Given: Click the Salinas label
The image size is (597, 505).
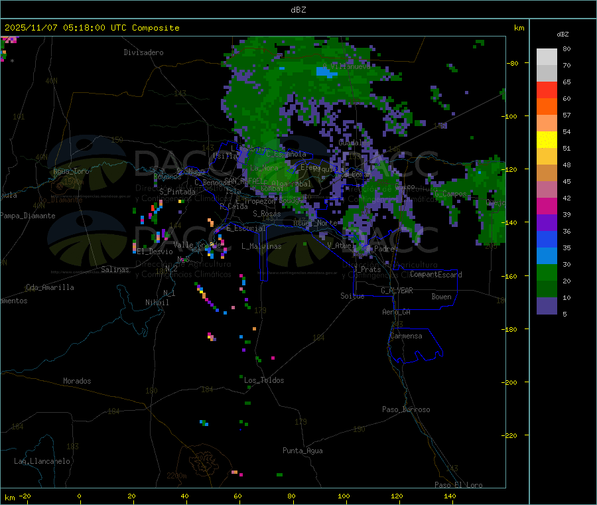Looking at the screenshot, I should point(115,269).
